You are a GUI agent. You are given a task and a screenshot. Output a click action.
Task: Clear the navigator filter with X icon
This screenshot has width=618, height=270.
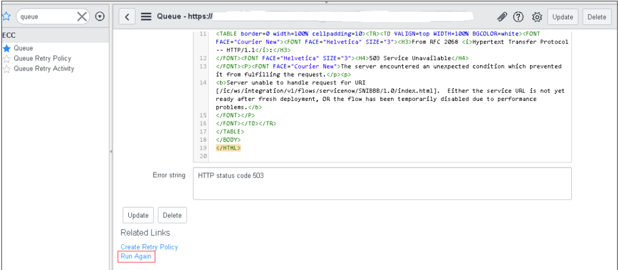82,17
